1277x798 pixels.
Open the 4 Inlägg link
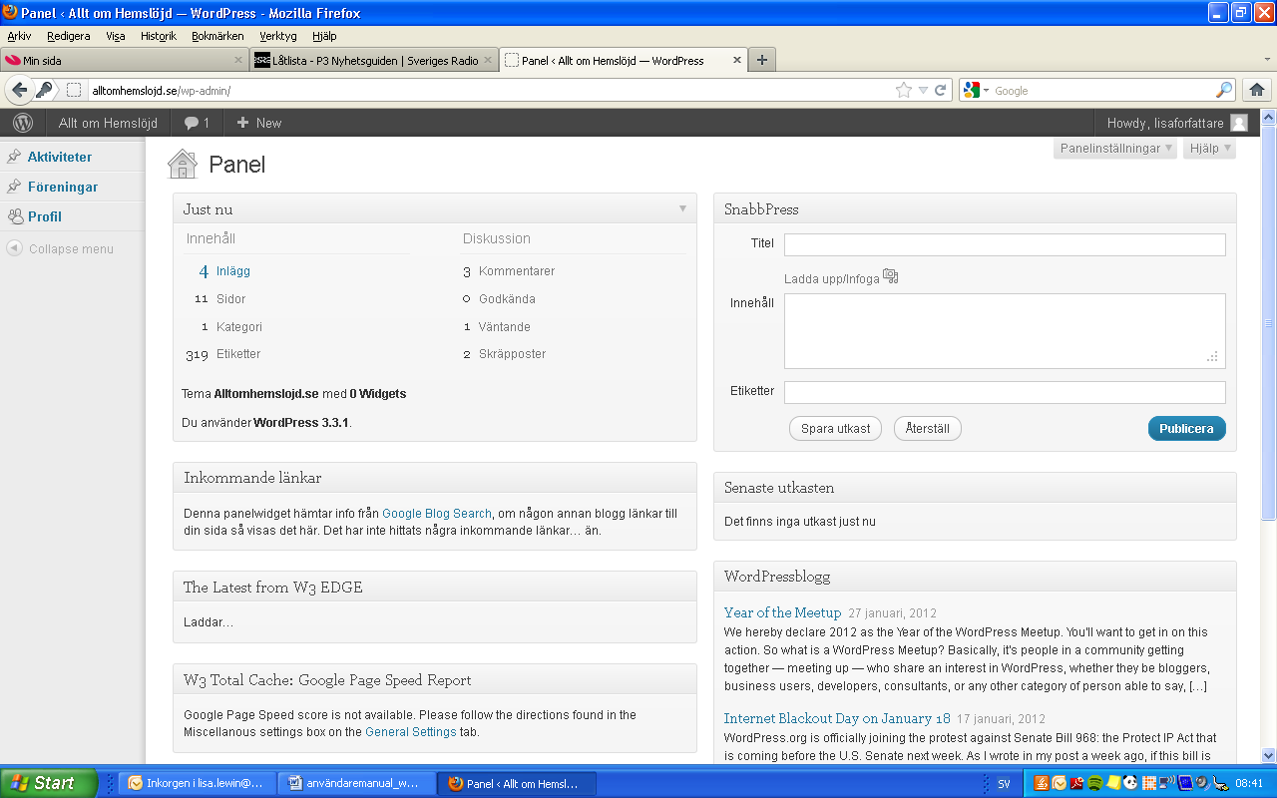pos(224,271)
